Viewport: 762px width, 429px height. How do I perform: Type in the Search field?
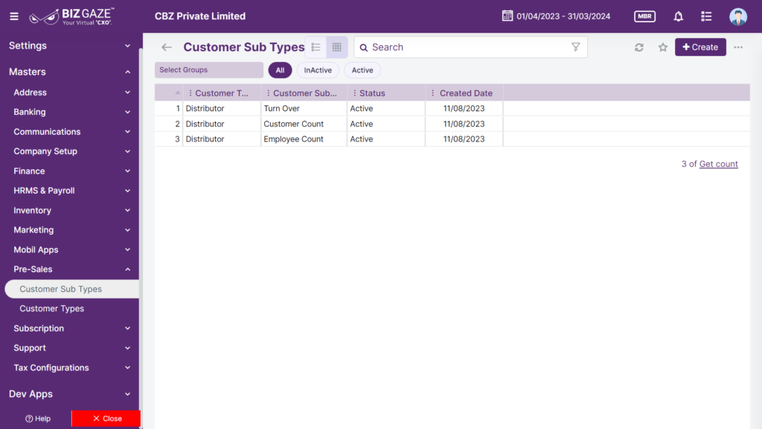click(469, 47)
